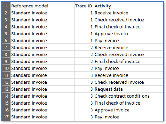
Task: Select the "Trace ID" header cell
Action: pyautogui.click(x=84, y=6)
